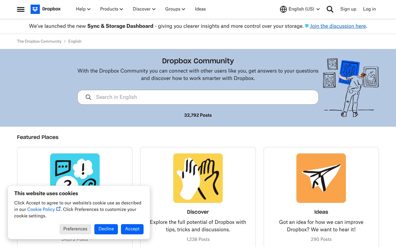Decline the cookie usage

tap(106, 229)
